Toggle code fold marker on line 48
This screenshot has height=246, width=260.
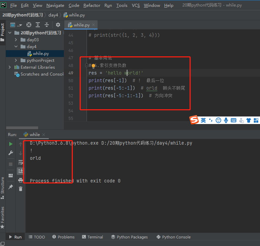click(87, 65)
